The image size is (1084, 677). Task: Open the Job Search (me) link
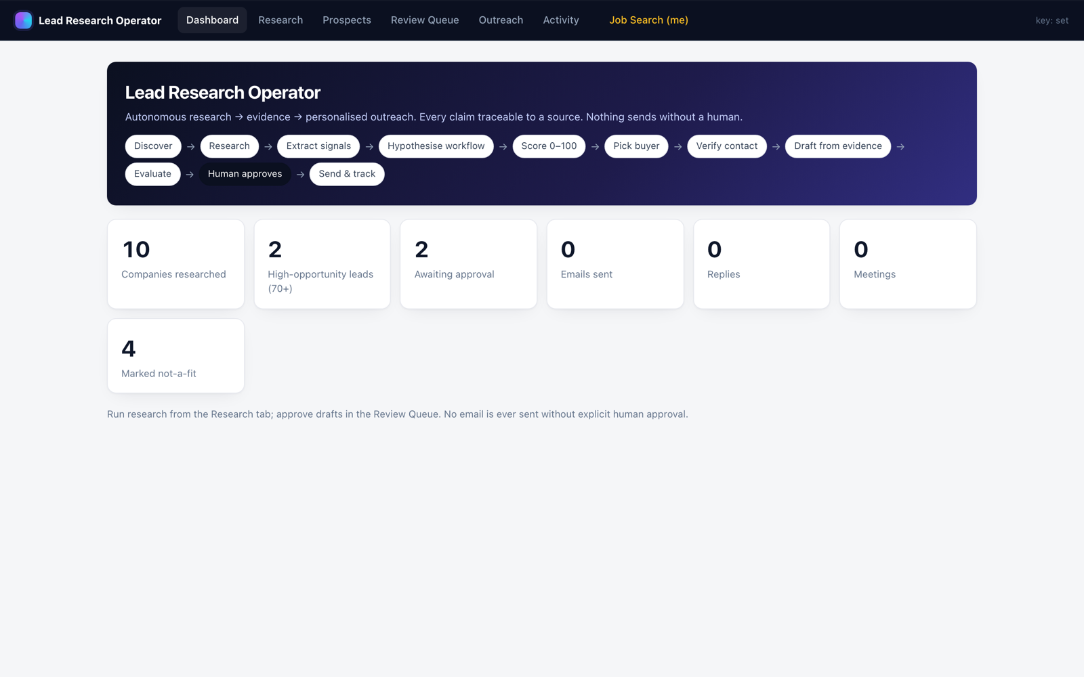coord(648,20)
